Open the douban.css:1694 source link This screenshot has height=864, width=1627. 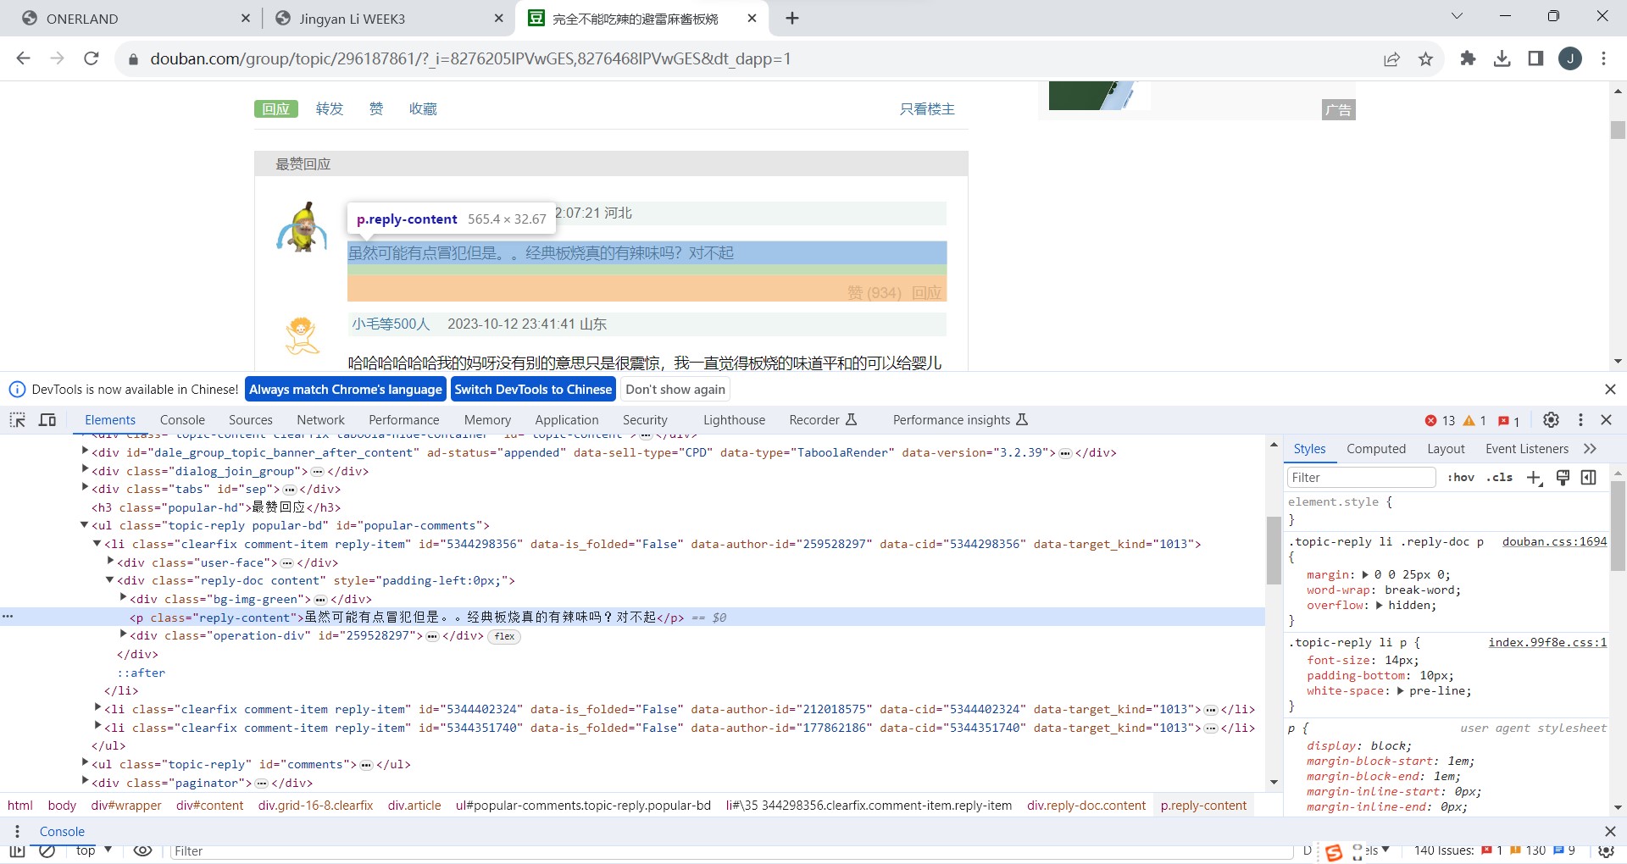pos(1554,541)
